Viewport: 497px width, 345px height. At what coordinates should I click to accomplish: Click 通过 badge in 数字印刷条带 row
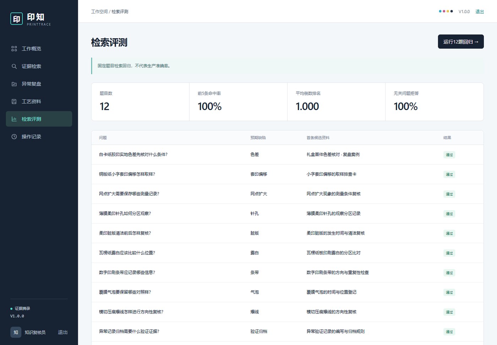click(449, 273)
